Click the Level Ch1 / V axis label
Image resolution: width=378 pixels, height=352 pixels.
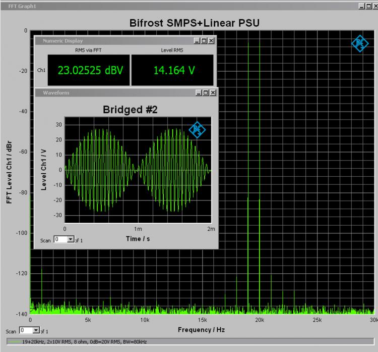(44, 170)
